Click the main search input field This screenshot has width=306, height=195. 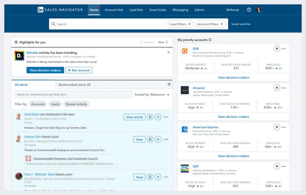[108, 24]
